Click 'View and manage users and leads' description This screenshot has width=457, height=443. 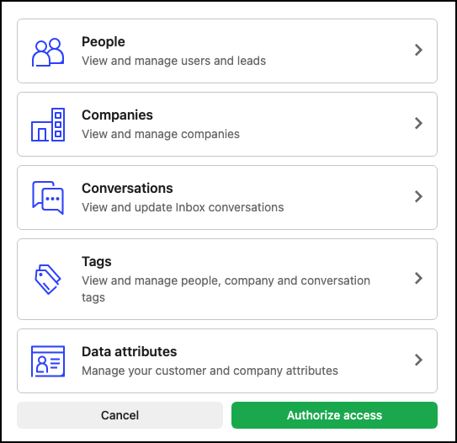[173, 61]
